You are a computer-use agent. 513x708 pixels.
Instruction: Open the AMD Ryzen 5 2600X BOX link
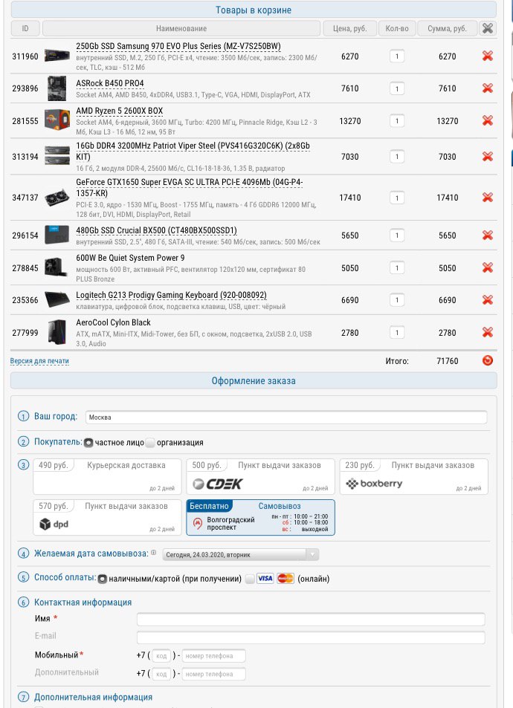point(119,111)
